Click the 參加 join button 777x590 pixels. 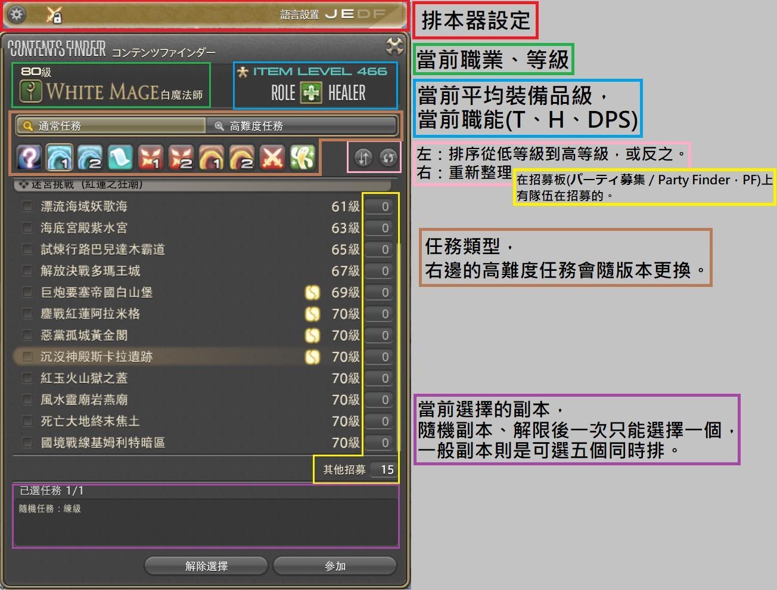point(335,566)
